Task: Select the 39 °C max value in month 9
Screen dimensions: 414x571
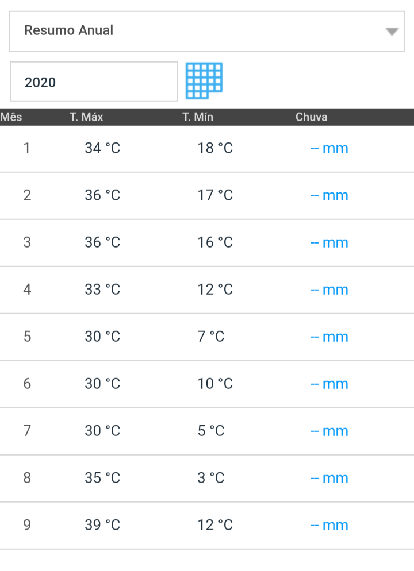Action: (102, 525)
